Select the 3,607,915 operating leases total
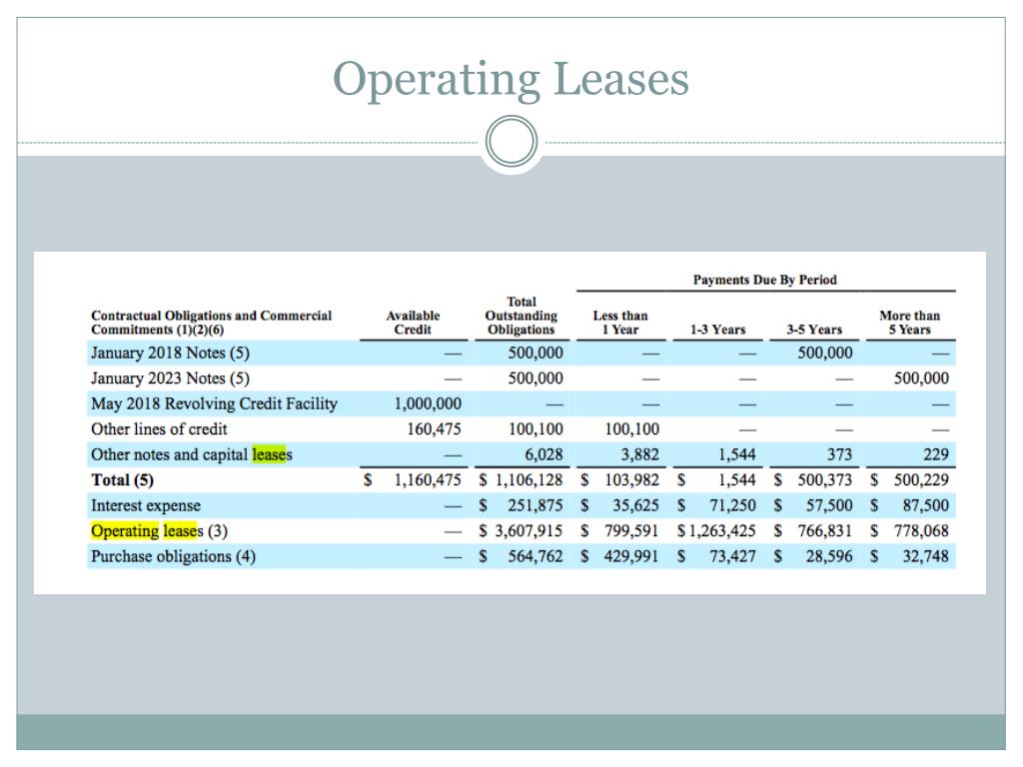The width and height of the screenshot is (1023, 767). point(528,531)
